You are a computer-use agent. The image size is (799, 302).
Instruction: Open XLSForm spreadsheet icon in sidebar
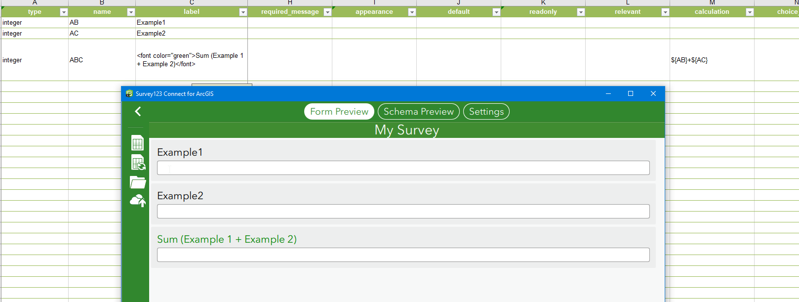click(137, 143)
